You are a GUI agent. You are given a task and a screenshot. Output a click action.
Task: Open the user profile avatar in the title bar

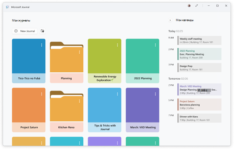click(189, 6)
